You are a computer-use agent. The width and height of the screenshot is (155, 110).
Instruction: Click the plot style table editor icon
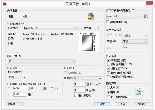click(x=145, y=17)
